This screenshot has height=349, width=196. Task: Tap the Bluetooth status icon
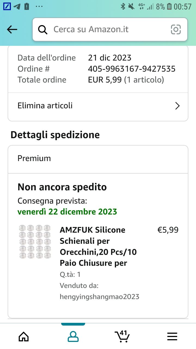pyautogui.click(x=123, y=7)
